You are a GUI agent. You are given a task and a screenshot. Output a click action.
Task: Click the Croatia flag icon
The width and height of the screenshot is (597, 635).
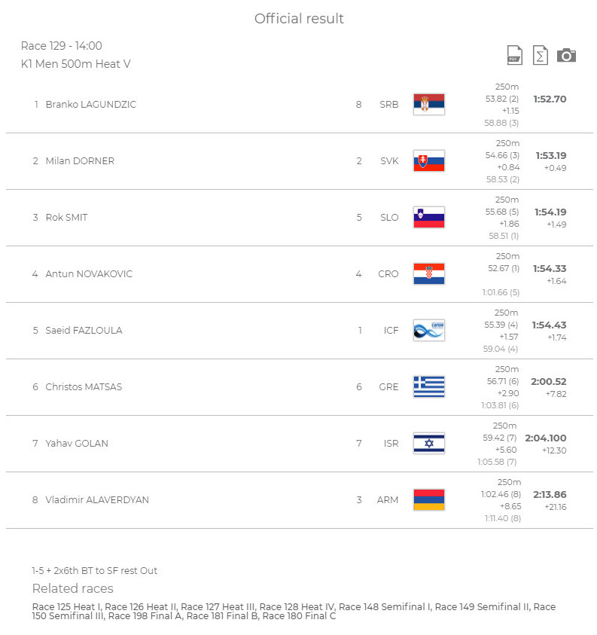coord(429,273)
